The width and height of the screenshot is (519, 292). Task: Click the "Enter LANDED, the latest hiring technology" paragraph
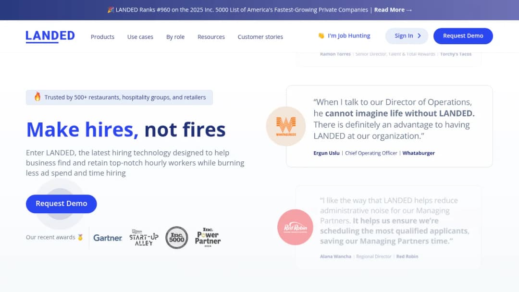point(135,163)
